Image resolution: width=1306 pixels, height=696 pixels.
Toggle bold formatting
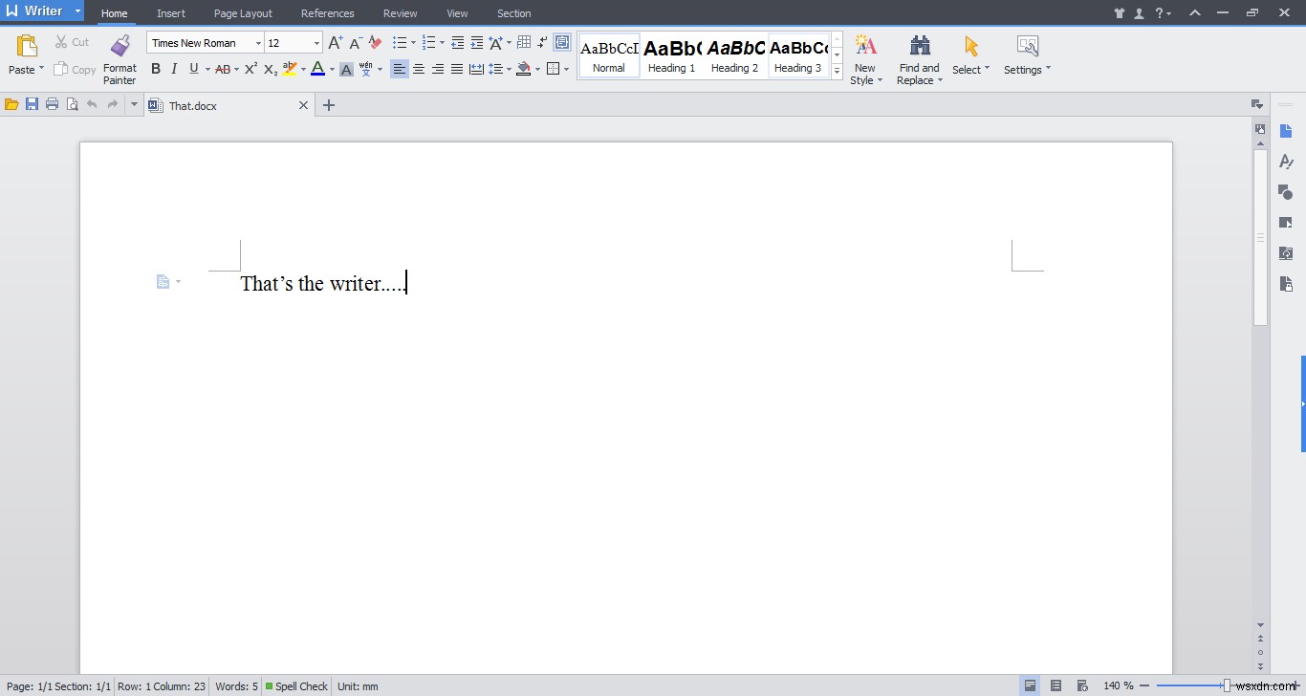(155, 68)
